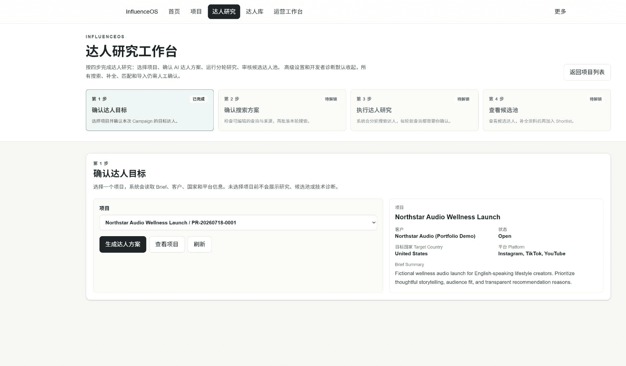This screenshot has height=366, width=626.
Task: Click the client value Northstar Audio (Portfolio Demo)
Action: [x=435, y=236]
